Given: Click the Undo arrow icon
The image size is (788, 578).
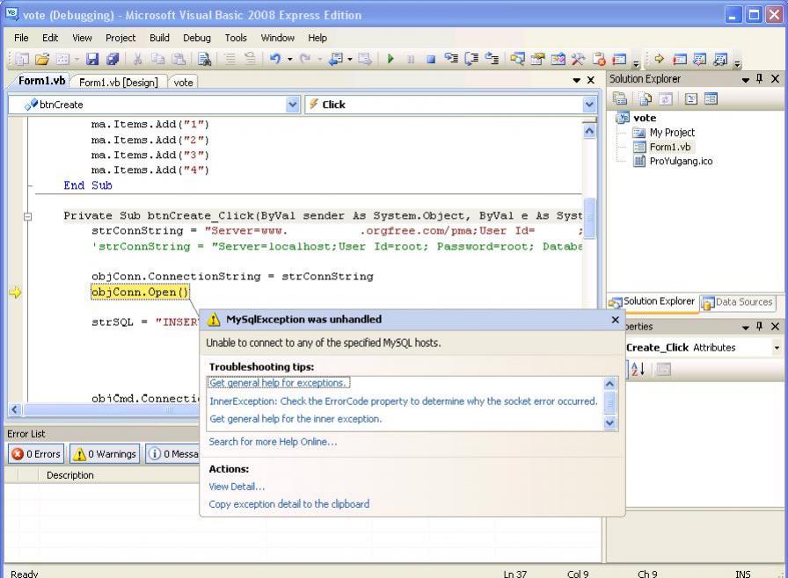Looking at the screenshot, I should (275, 59).
